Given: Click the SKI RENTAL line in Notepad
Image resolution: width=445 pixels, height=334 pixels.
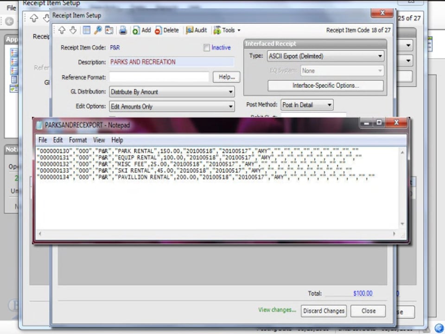Looking at the screenshot, I should pos(194,170).
